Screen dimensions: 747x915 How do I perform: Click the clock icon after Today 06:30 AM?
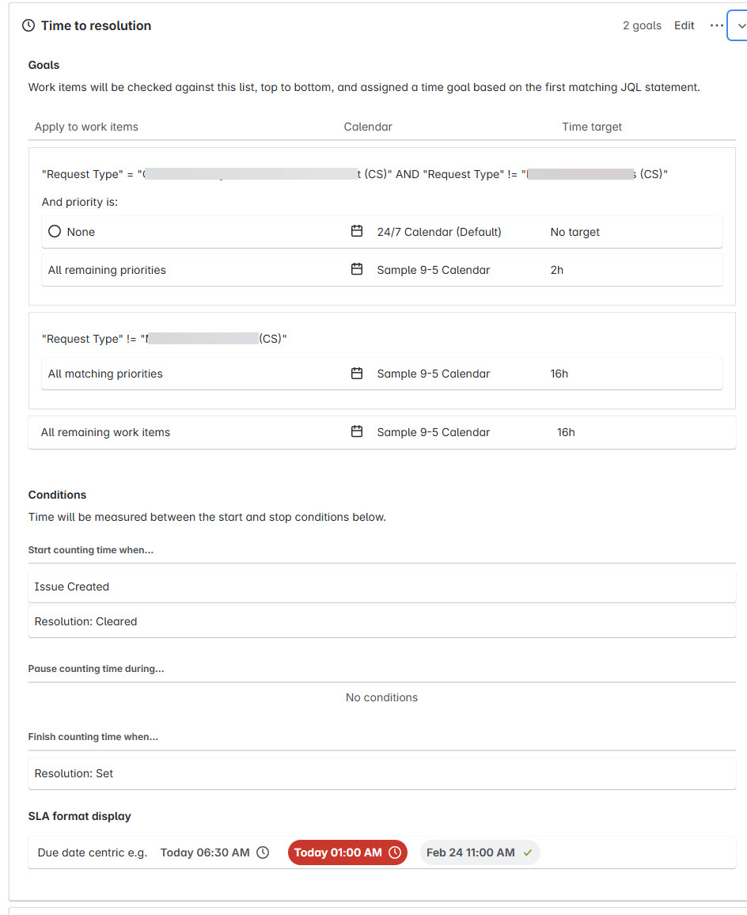263,852
